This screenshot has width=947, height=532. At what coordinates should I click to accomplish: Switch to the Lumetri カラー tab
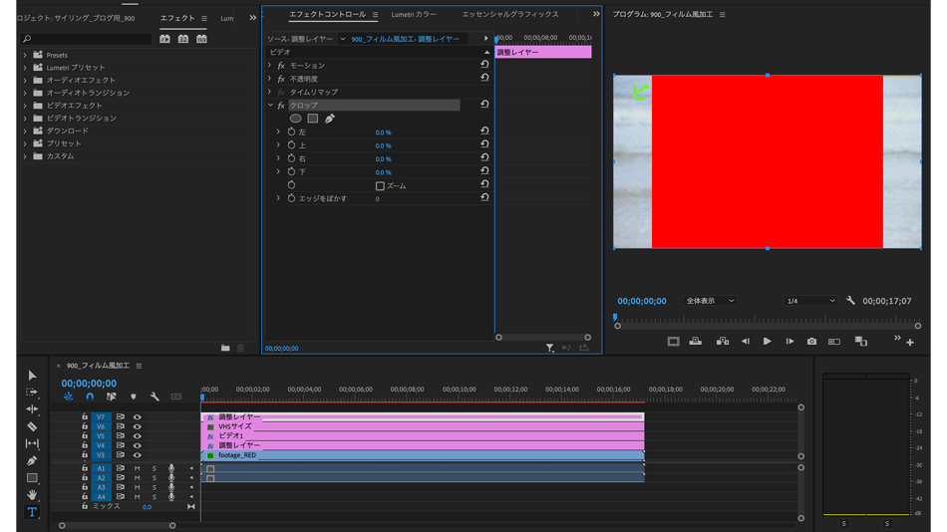tap(414, 15)
